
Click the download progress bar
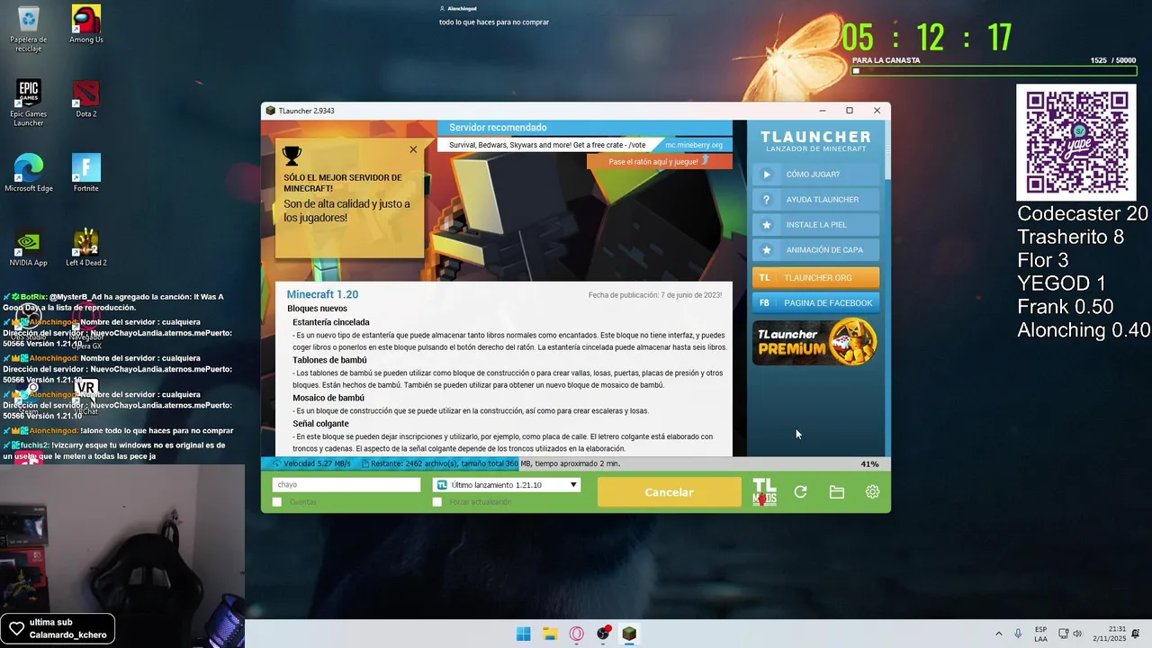[x=576, y=464]
